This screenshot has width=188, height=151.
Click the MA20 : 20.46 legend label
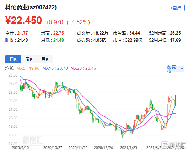pyautogui.click(x=83, y=68)
